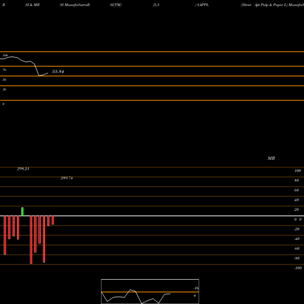Click the white RSI line peak near 100
This screenshot has height=304, width=304.
(12, 57)
